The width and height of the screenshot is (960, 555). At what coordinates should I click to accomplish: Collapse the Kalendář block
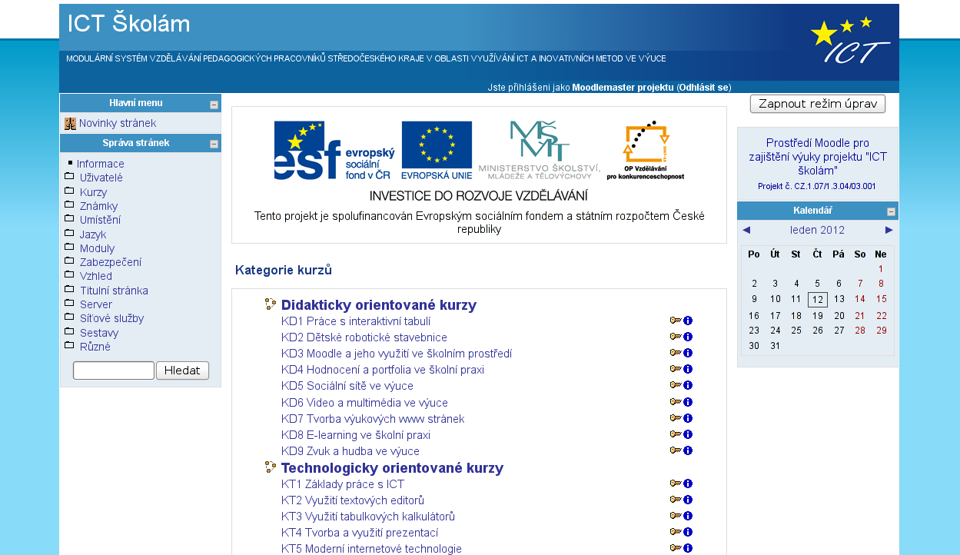pyautogui.click(x=891, y=211)
